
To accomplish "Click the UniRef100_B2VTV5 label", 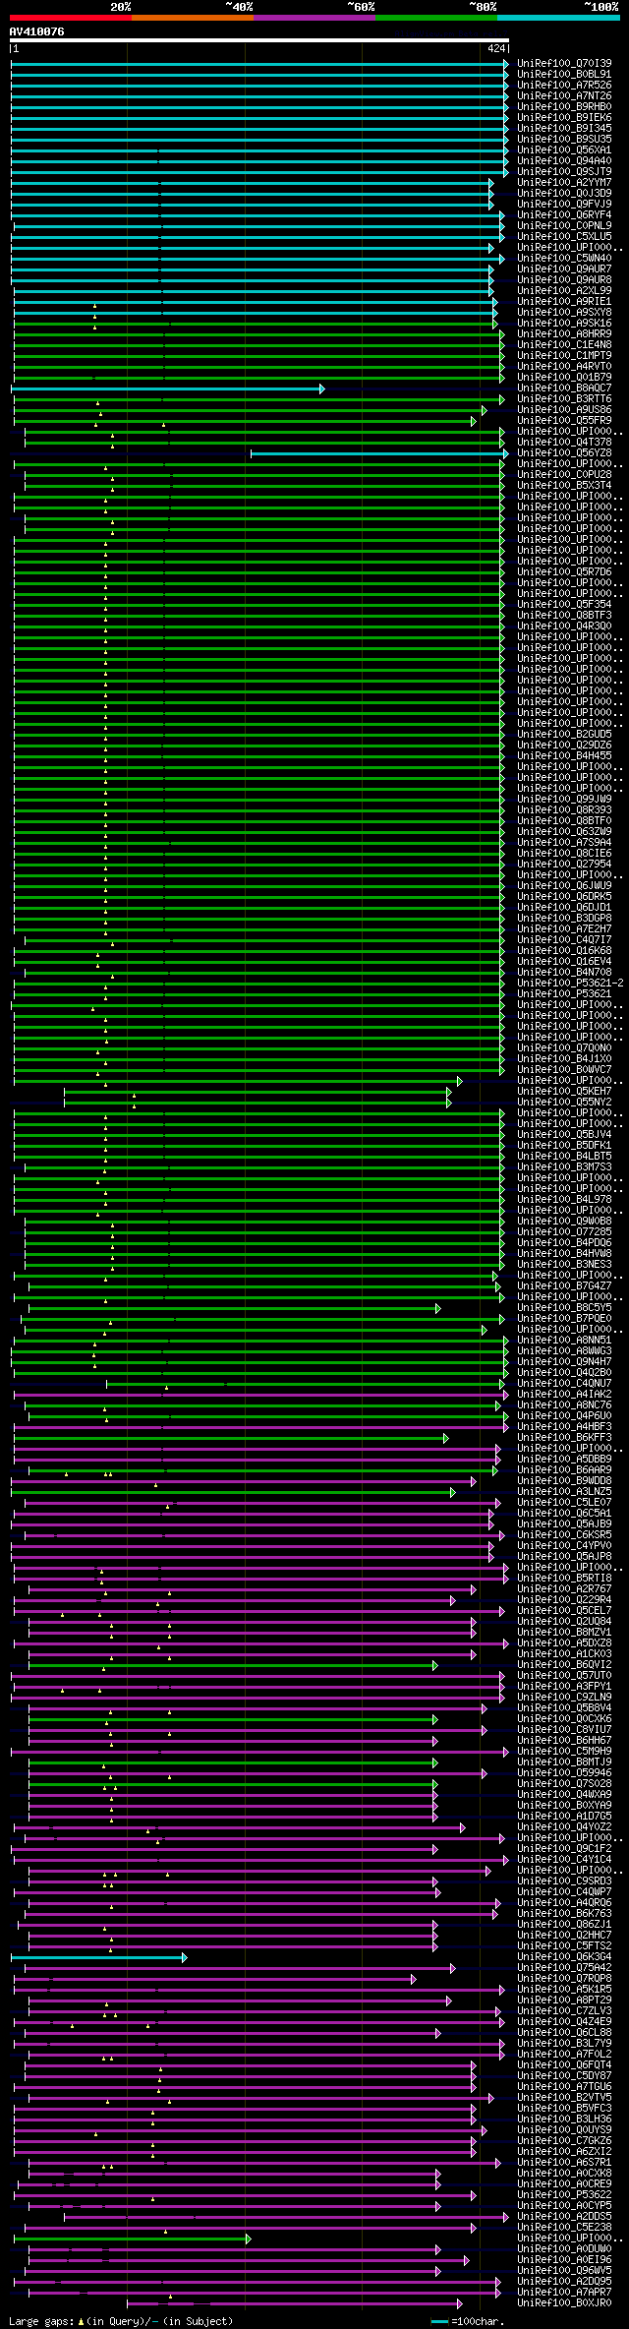I will 564,2097.
